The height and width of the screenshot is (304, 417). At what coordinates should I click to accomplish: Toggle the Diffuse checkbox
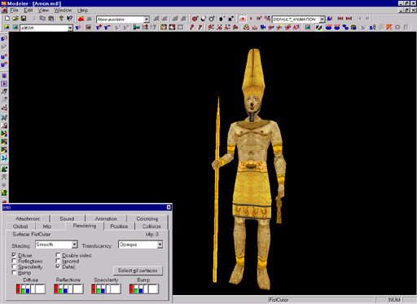point(14,255)
